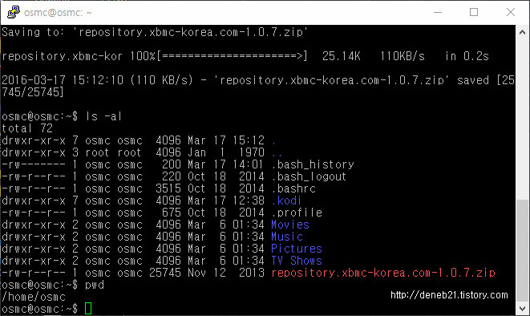Click the vertical scrollbar thumb
This screenshot has width=530, height=316.
(x=522, y=250)
